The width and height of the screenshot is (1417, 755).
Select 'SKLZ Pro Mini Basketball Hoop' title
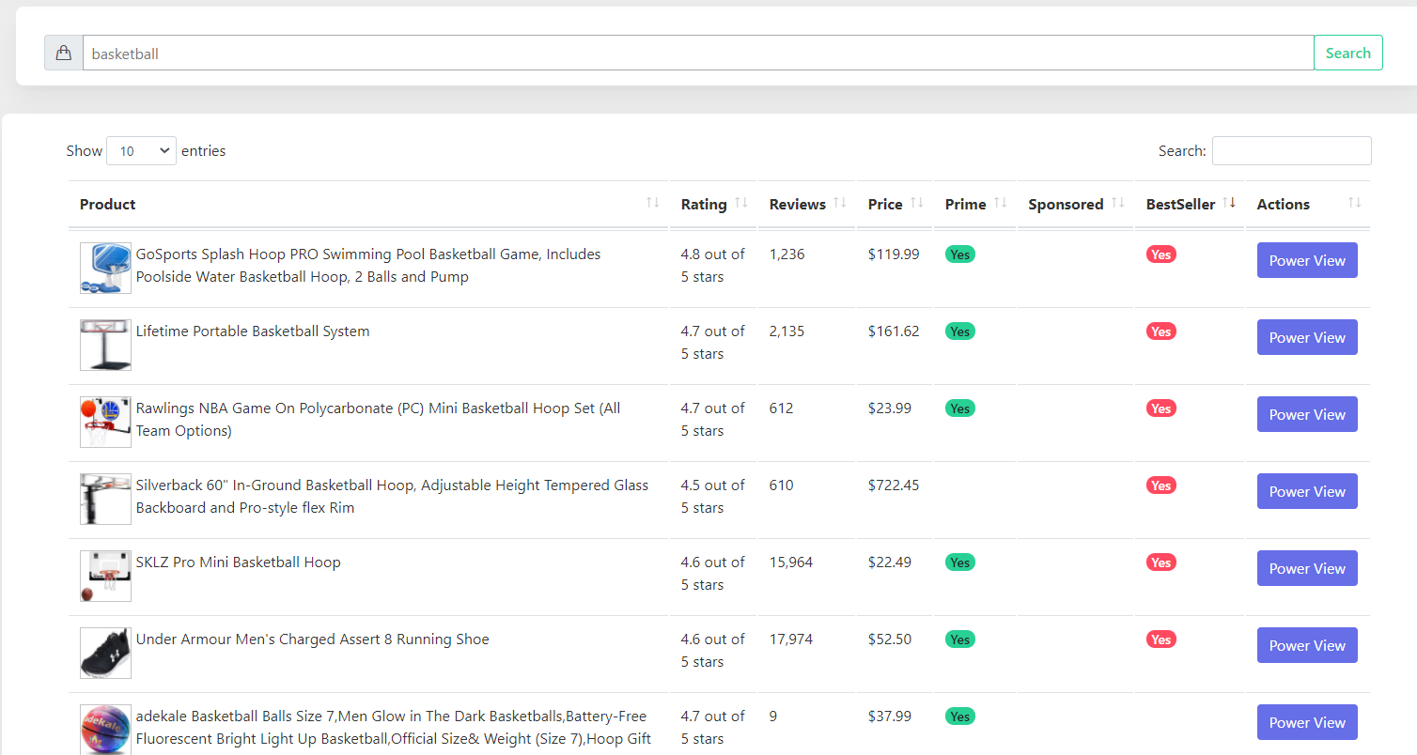[x=239, y=562]
